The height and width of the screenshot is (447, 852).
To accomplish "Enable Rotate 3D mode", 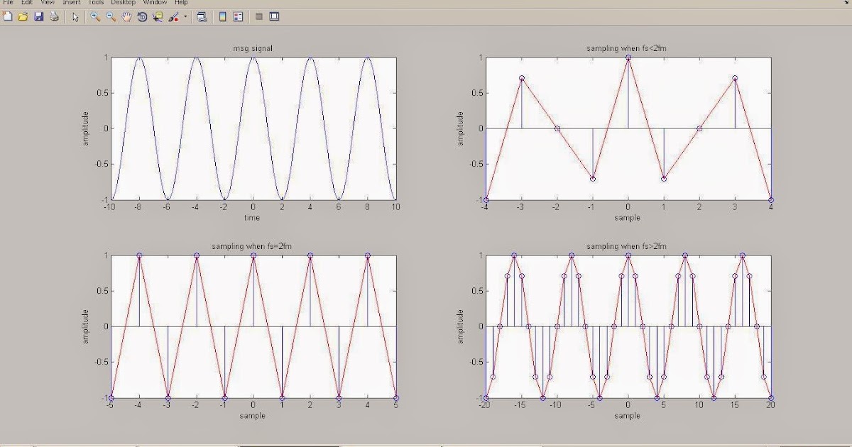I will pos(141,17).
